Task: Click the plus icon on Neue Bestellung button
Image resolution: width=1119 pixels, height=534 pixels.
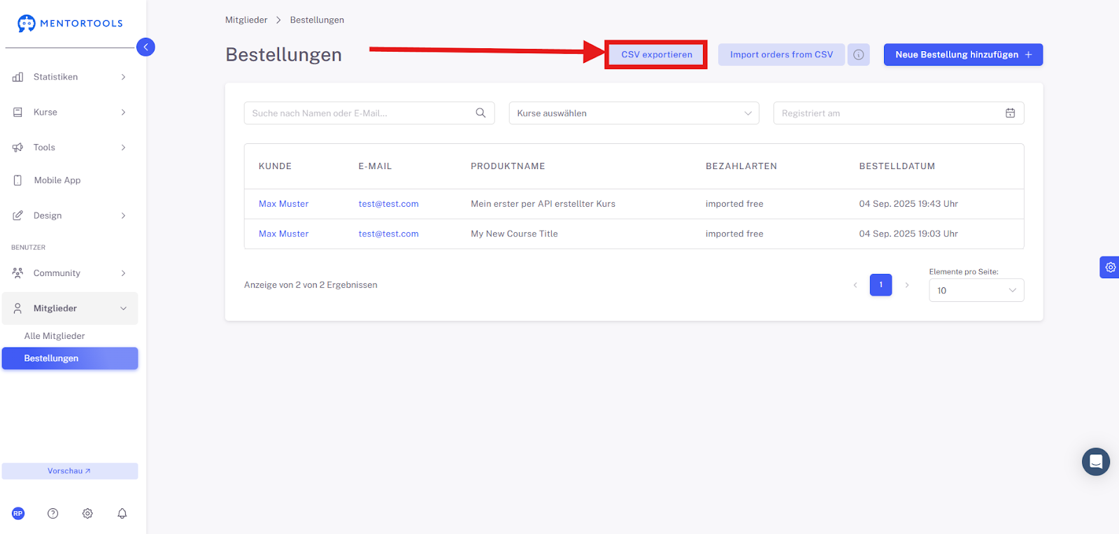Action: click(x=1028, y=55)
